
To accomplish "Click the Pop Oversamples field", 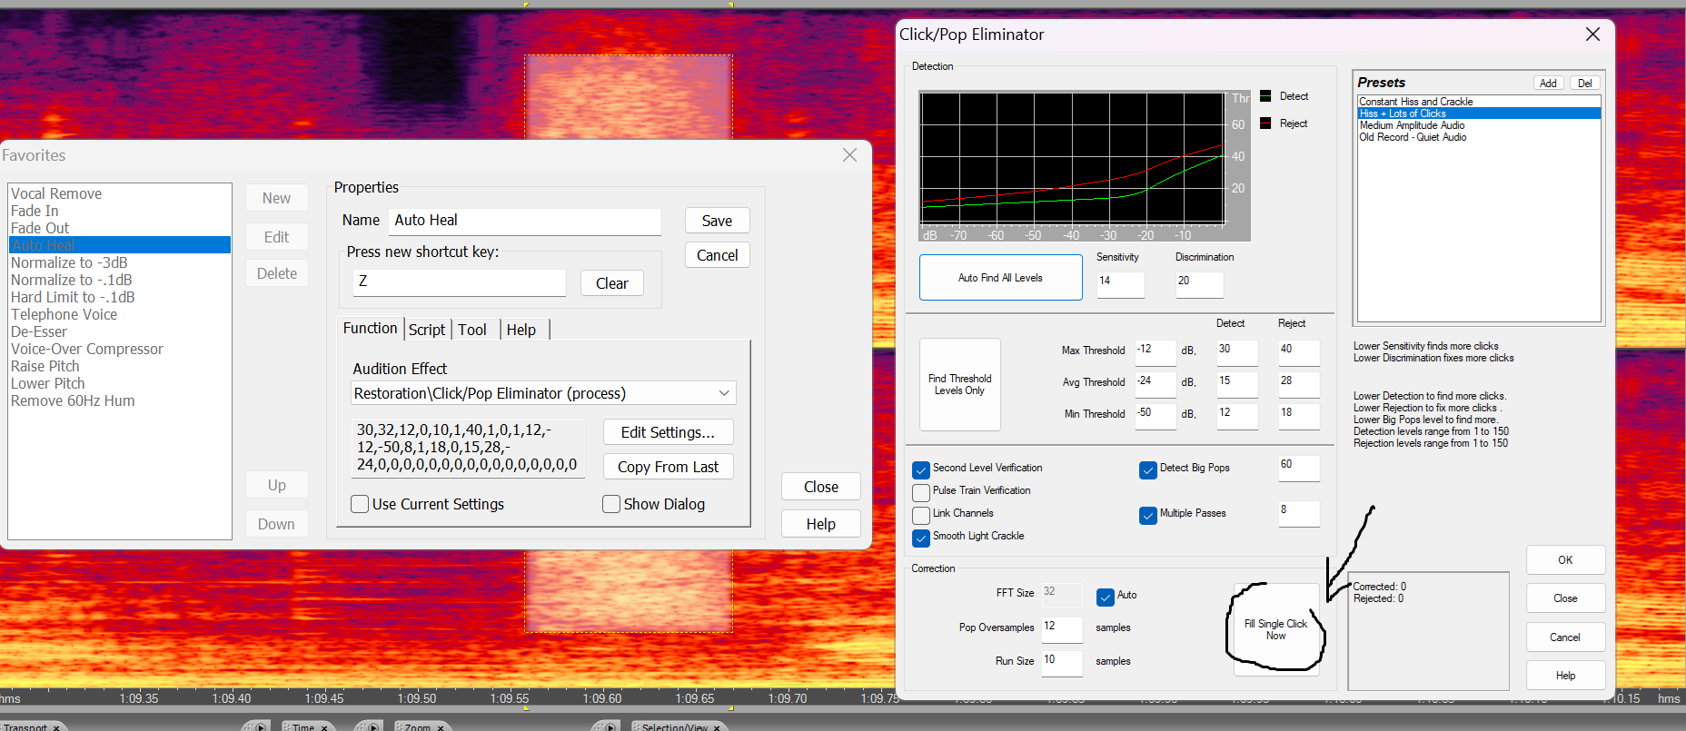I will (x=1062, y=628).
